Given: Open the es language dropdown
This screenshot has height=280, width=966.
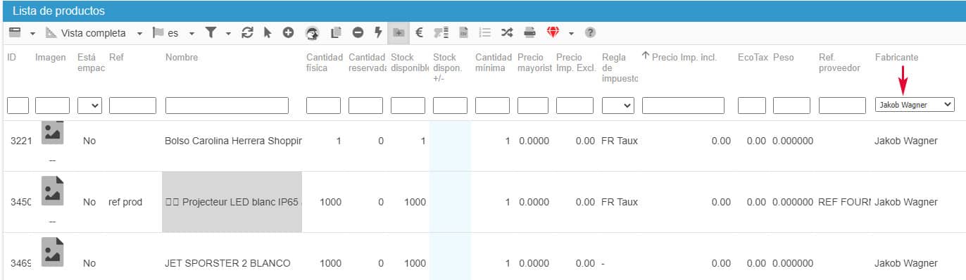Looking at the screenshot, I should (x=192, y=33).
